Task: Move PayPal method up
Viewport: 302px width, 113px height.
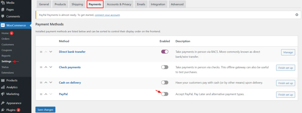Action: 46,94
